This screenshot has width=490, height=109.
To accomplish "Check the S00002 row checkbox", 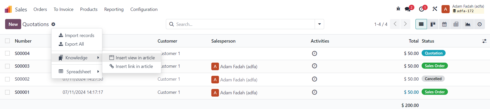I will (7, 79).
